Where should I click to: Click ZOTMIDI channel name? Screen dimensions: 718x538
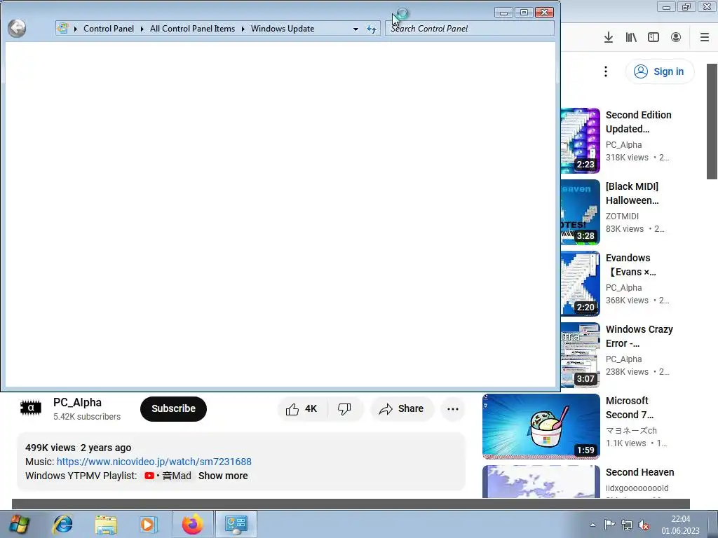pyautogui.click(x=622, y=216)
